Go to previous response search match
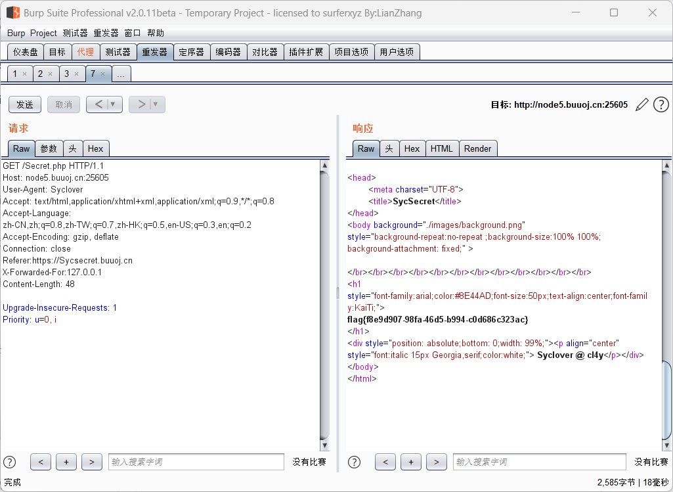 385,462
